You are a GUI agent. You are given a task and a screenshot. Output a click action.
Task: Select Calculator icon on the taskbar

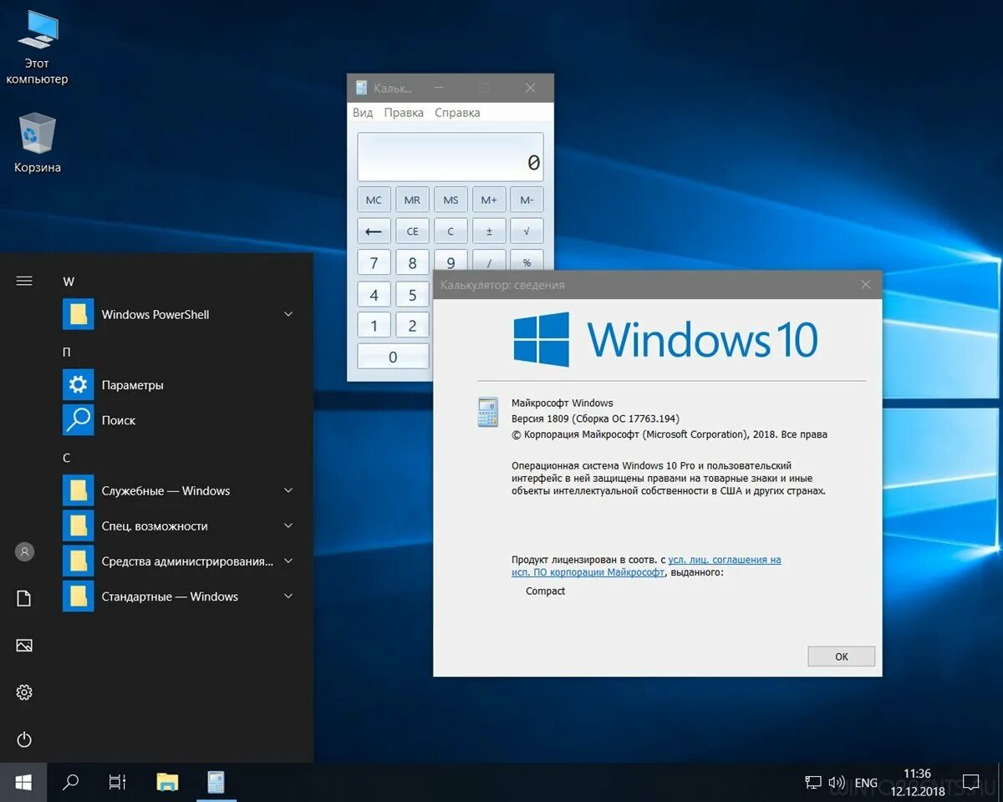coord(216,782)
